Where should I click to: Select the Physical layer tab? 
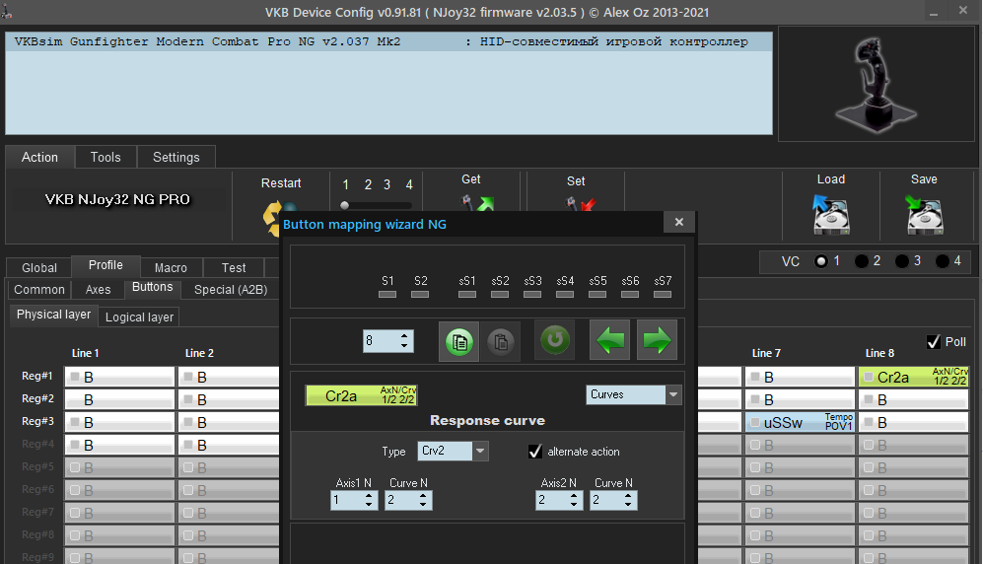[x=53, y=315]
